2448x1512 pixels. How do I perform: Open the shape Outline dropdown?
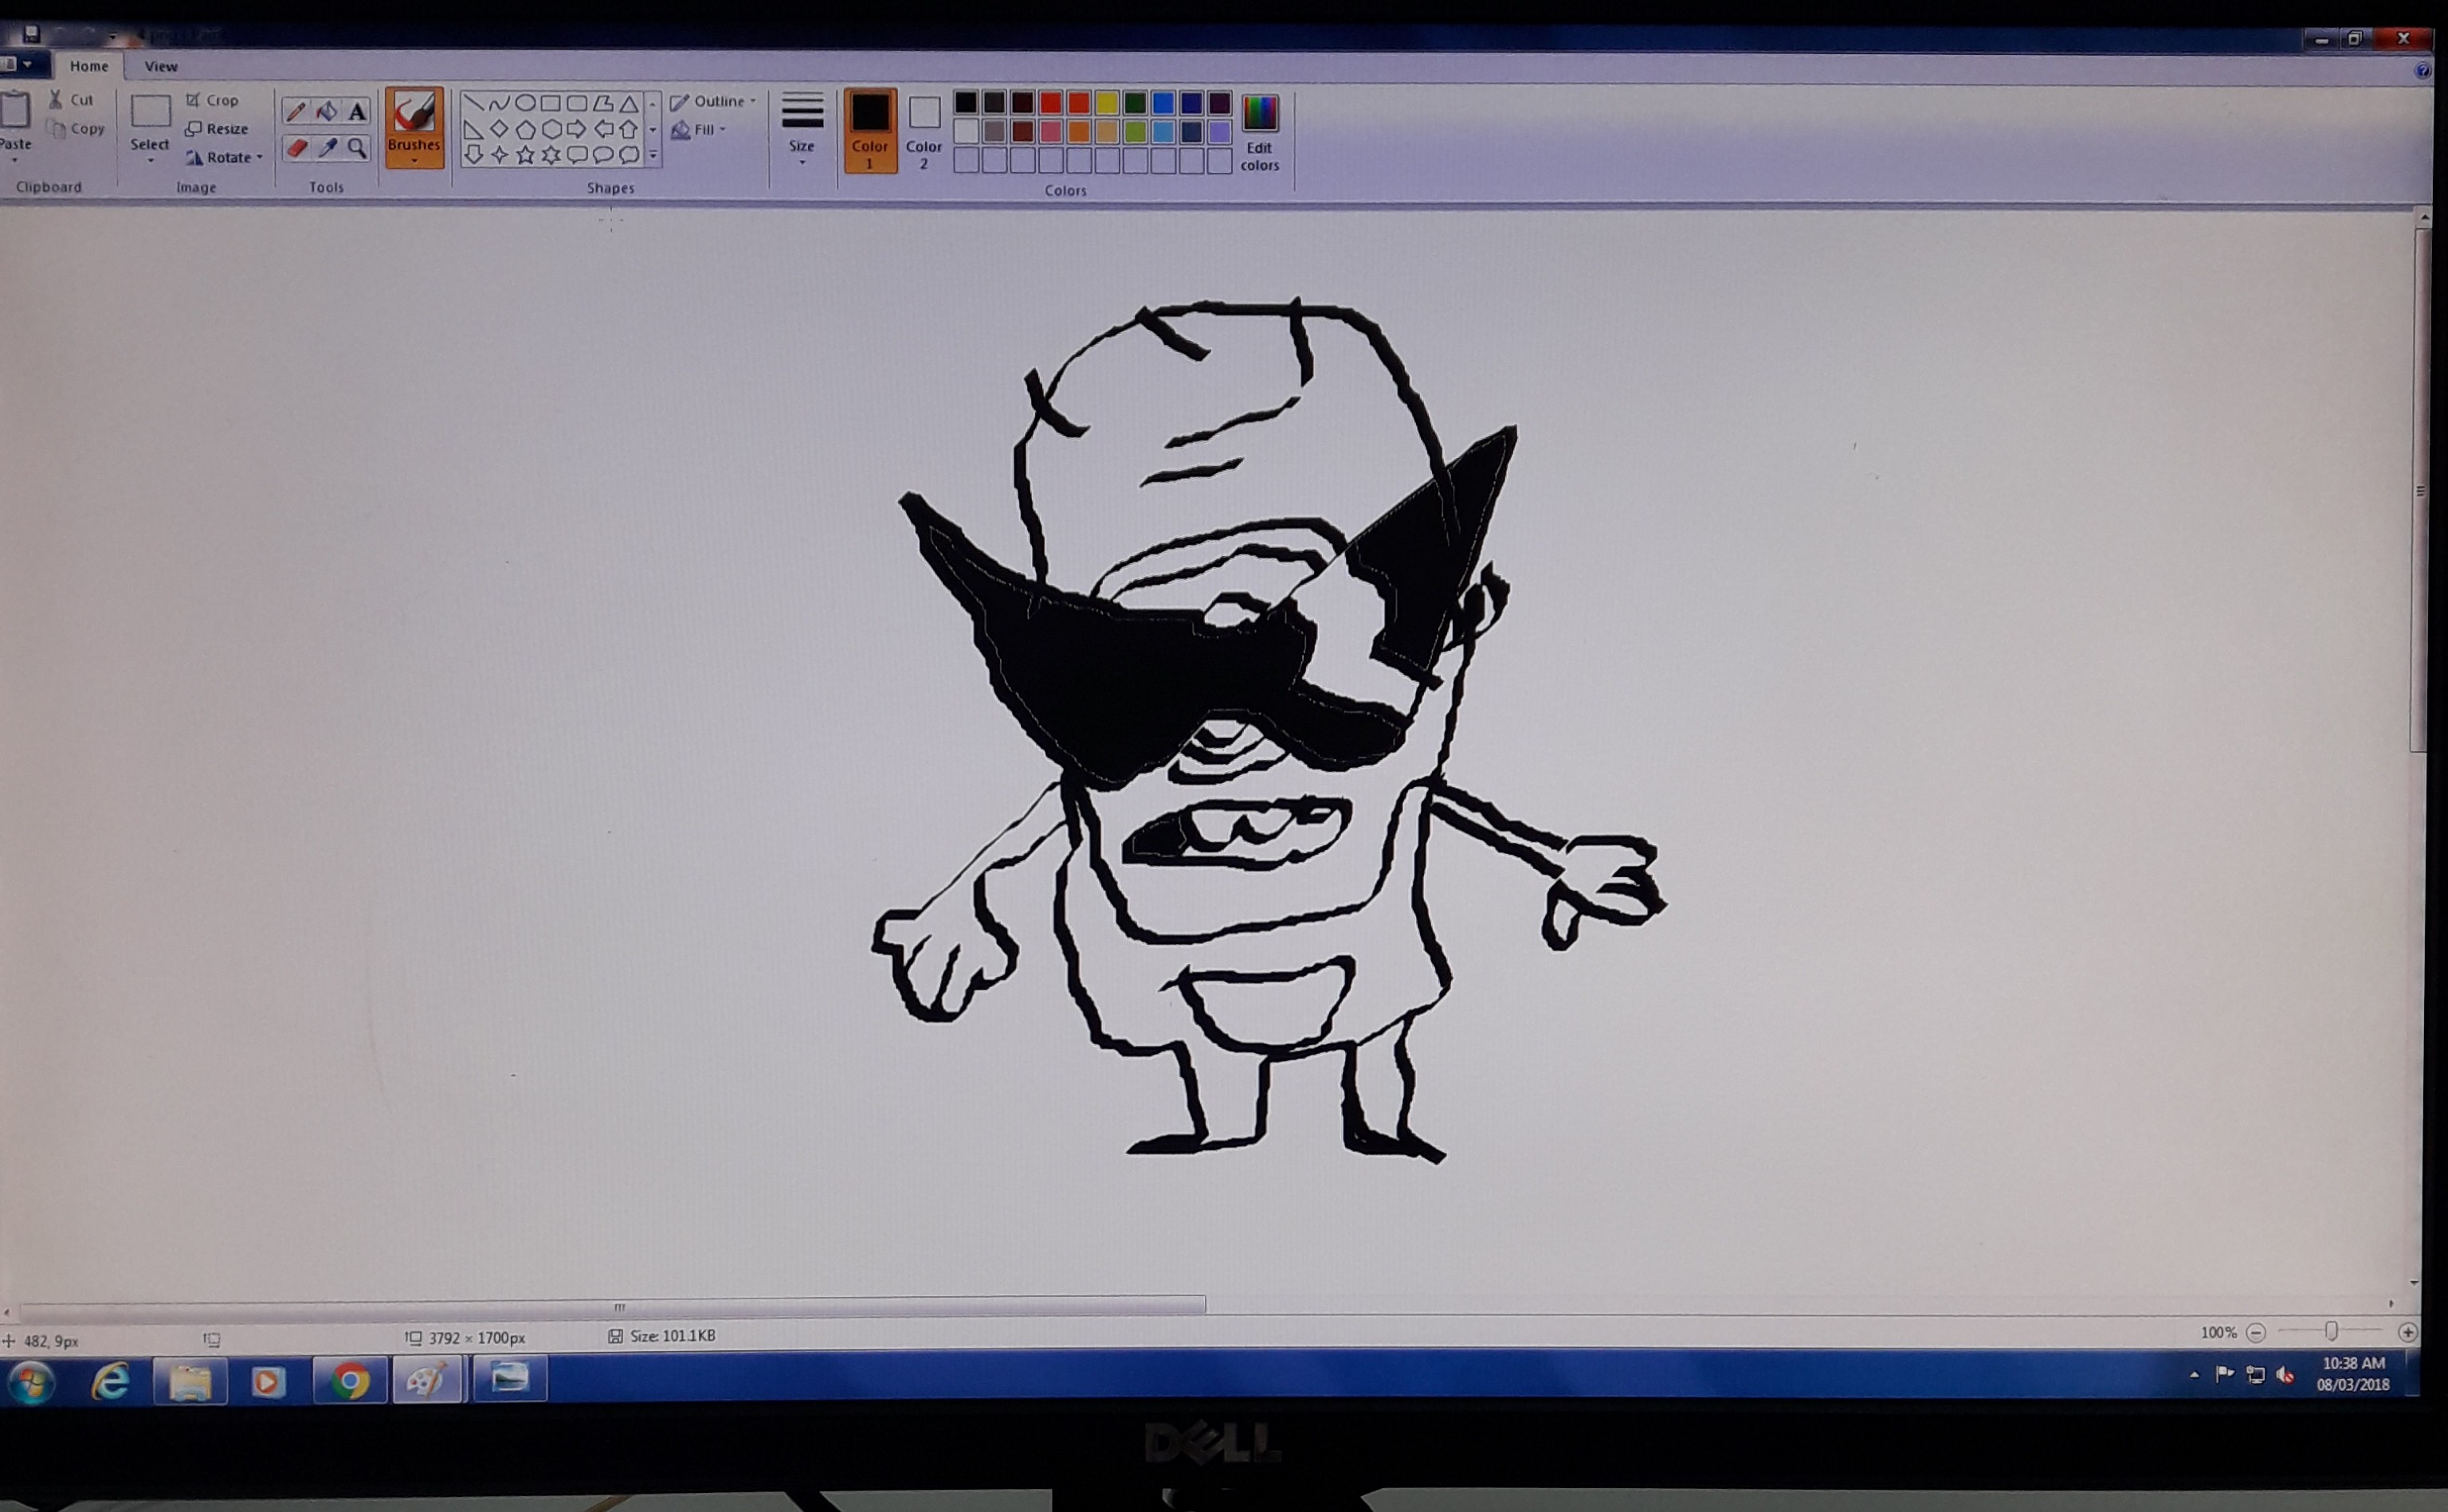coord(713,101)
